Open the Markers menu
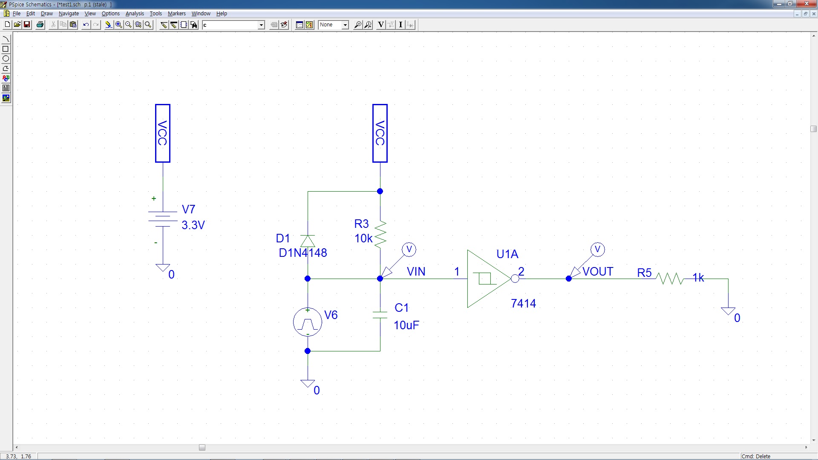 coord(177,14)
